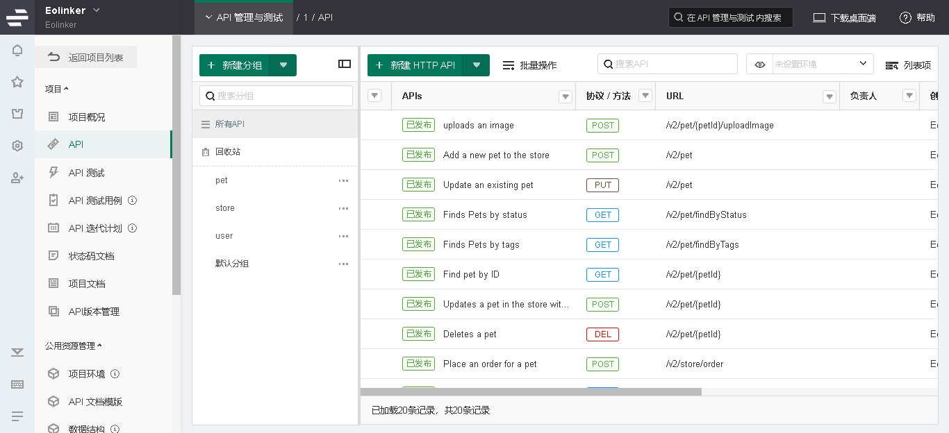This screenshot has width=949, height=433.
Task: Click the horizontal scrollbar under the API table
Action: coord(531,391)
